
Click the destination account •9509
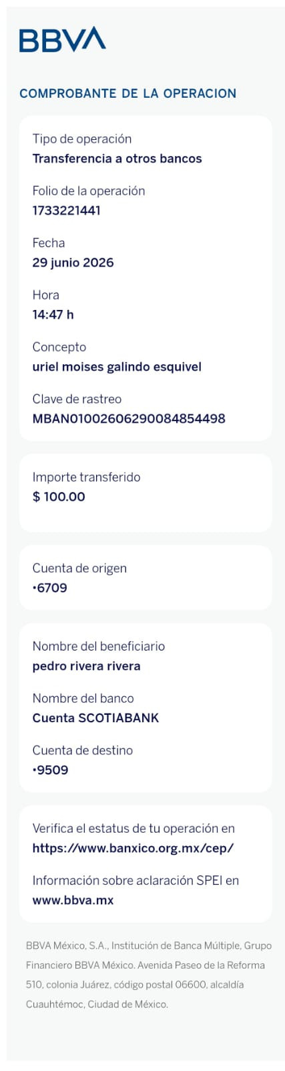click(50, 770)
